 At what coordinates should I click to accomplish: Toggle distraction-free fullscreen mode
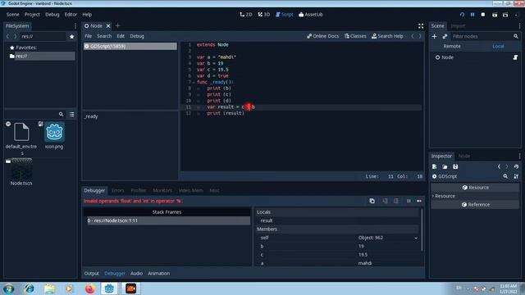click(421, 25)
